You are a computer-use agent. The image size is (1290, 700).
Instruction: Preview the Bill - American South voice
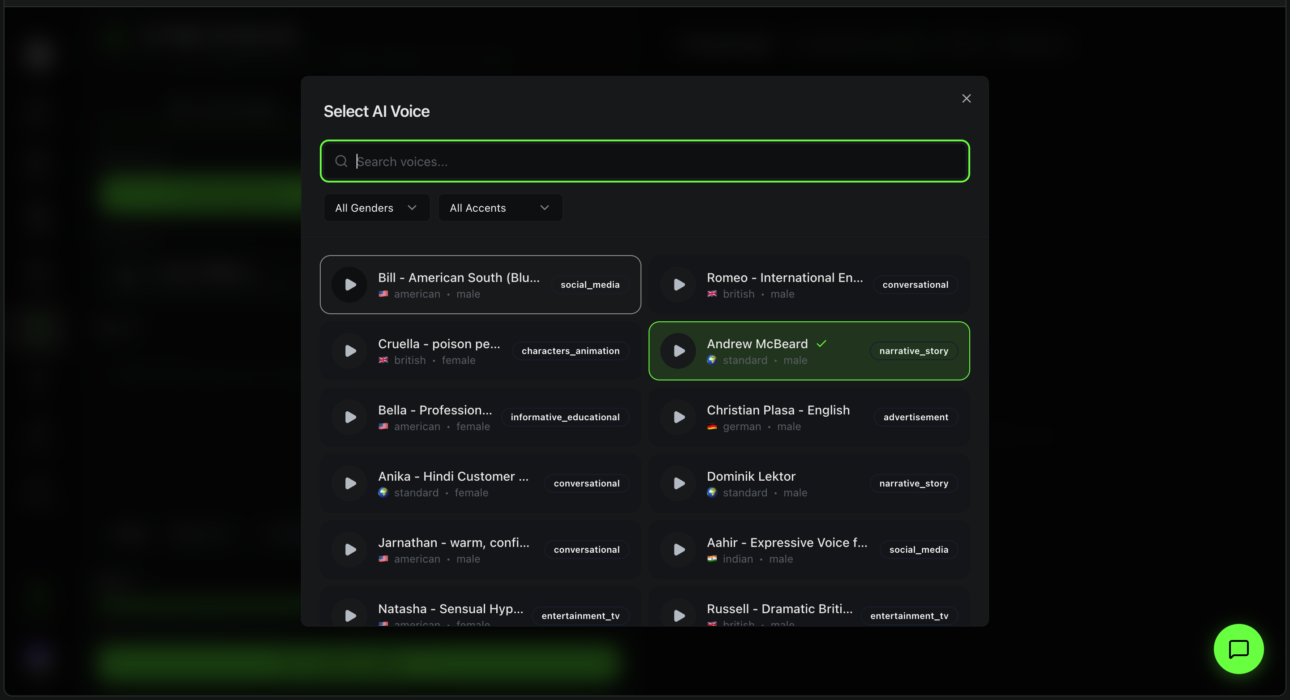pyautogui.click(x=349, y=284)
